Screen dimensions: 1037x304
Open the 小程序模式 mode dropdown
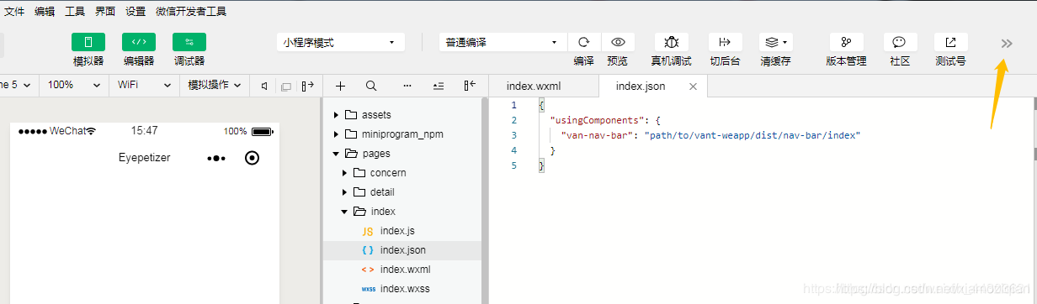click(x=340, y=42)
